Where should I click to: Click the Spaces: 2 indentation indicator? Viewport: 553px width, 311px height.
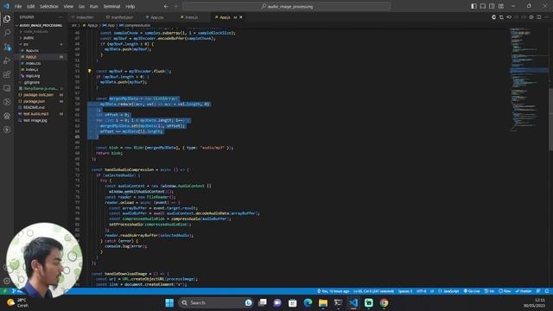click(x=405, y=291)
